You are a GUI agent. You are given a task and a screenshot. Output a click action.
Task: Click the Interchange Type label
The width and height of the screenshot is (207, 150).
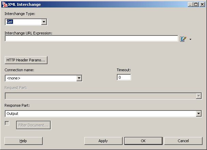click(x=20, y=14)
